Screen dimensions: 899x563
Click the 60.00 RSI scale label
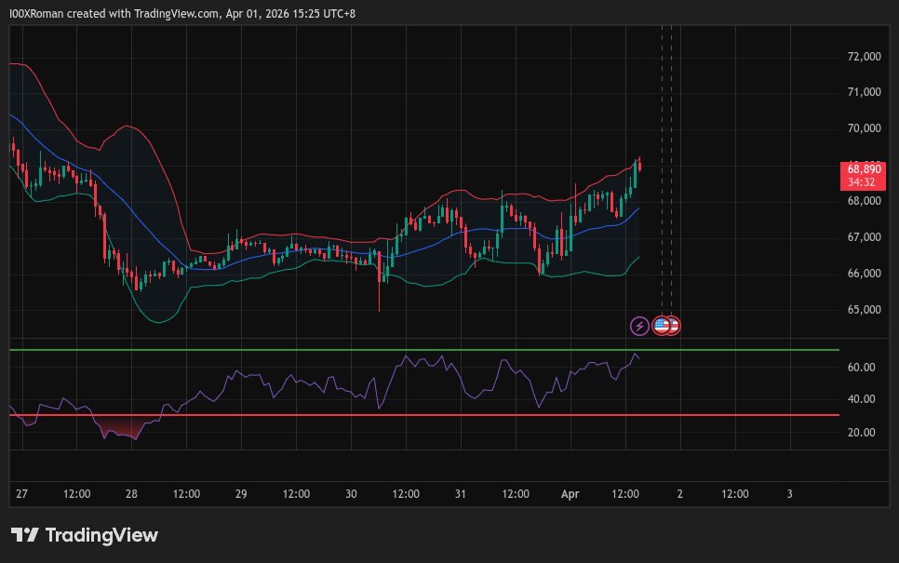click(x=861, y=368)
